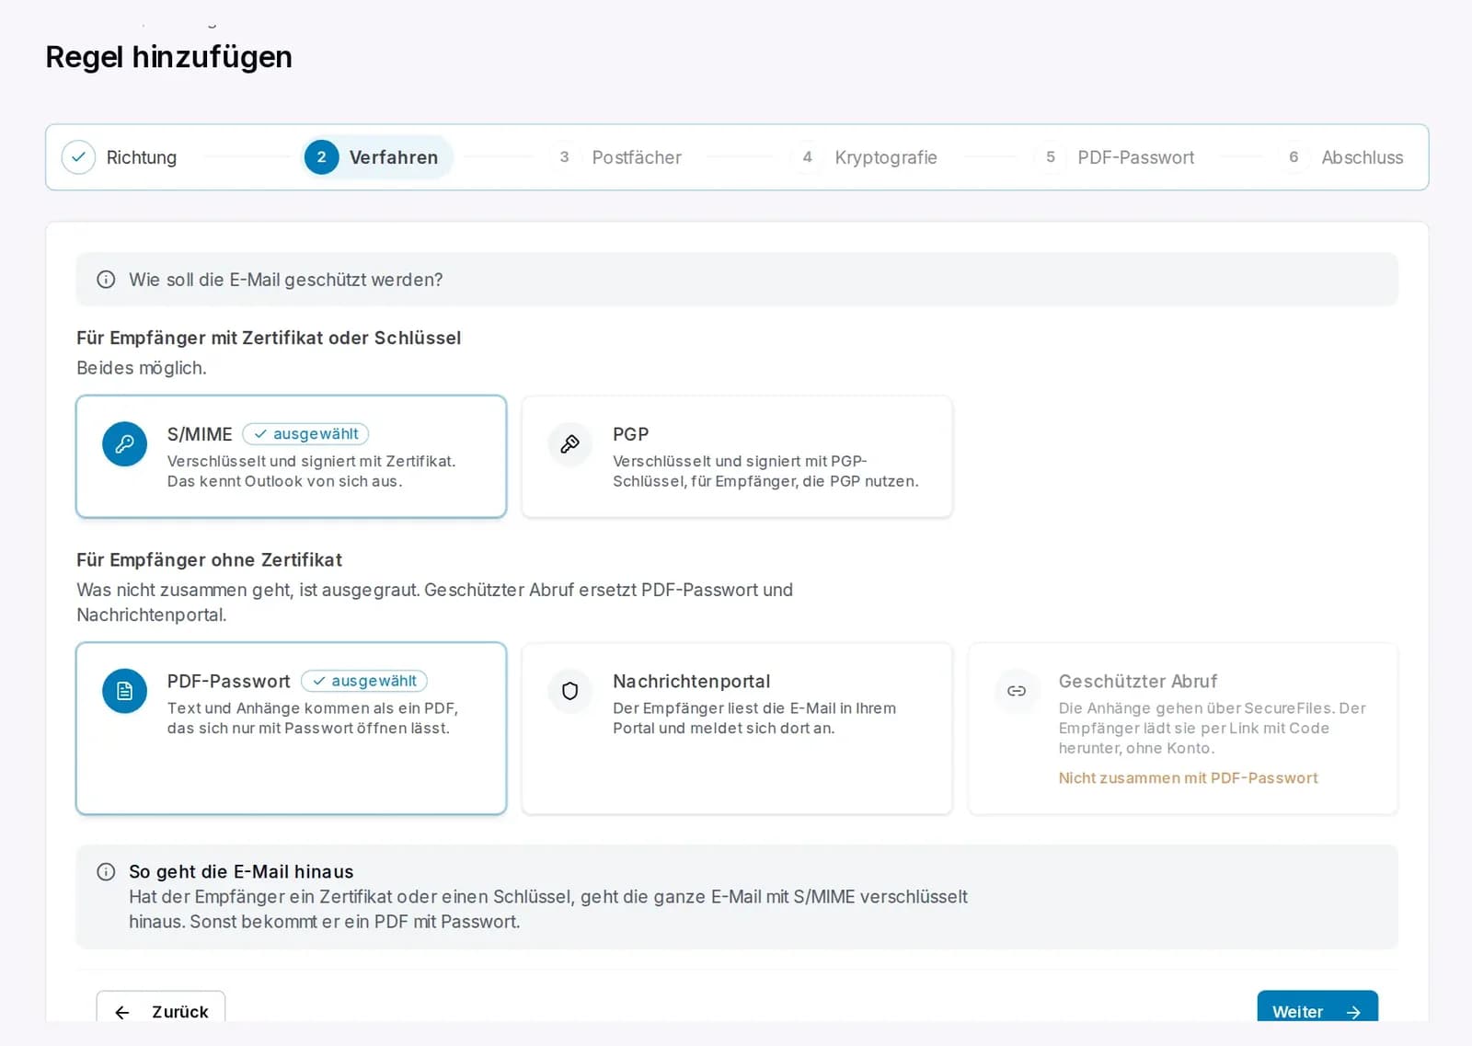Click the greyed-out Geschützter Abruf card
Viewport: 1472px width, 1046px height.
(1183, 729)
